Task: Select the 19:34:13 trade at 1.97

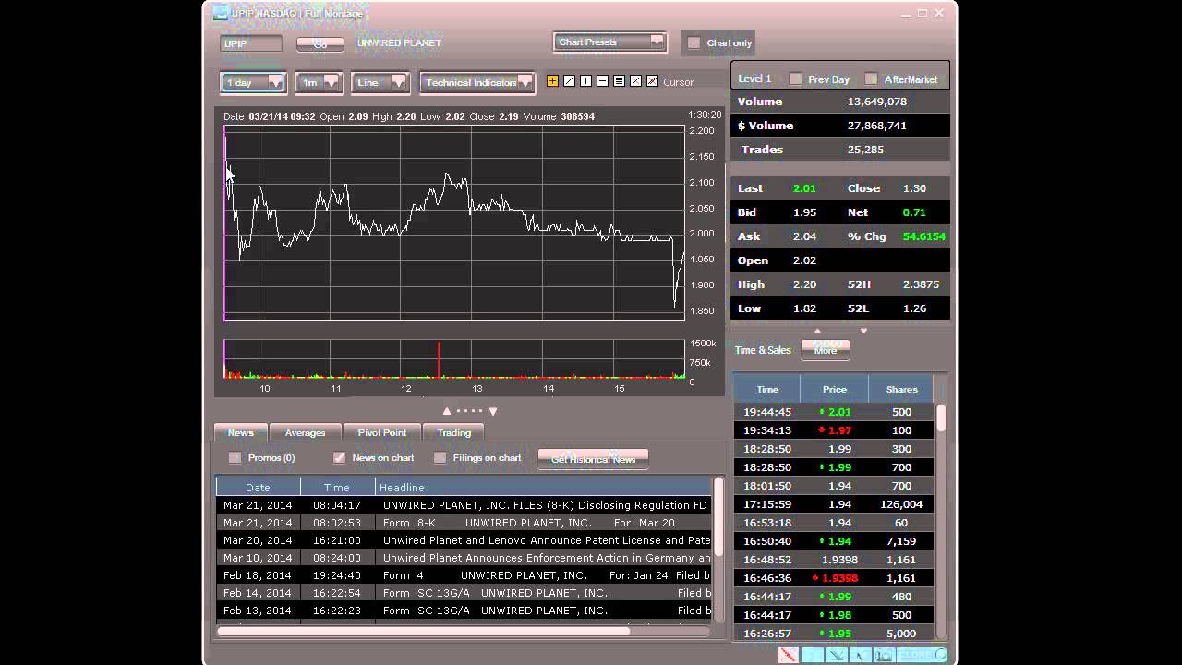Action: pos(834,430)
